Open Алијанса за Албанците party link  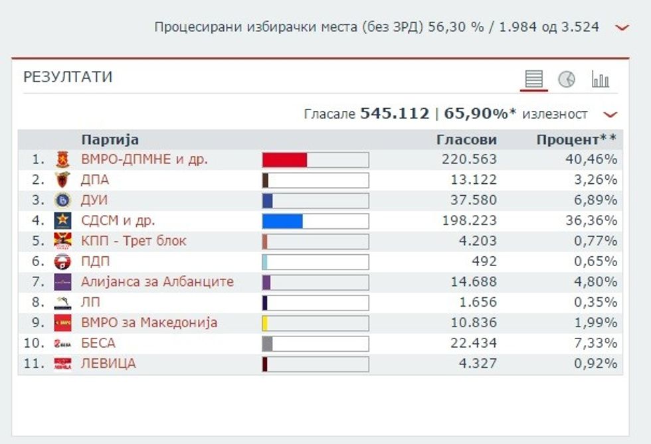tap(157, 282)
